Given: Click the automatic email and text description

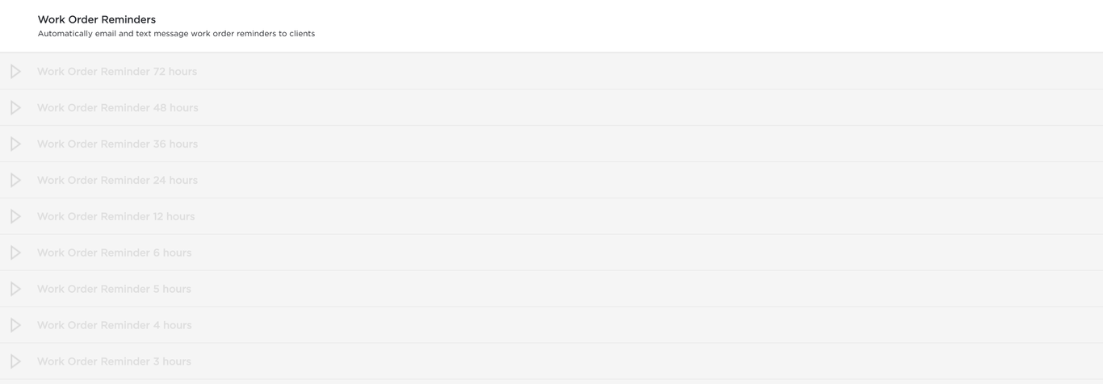Looking at the screenshot, I should [176, 34].
